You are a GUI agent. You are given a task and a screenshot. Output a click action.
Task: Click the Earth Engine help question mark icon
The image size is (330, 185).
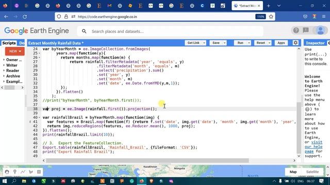point(296,30)
